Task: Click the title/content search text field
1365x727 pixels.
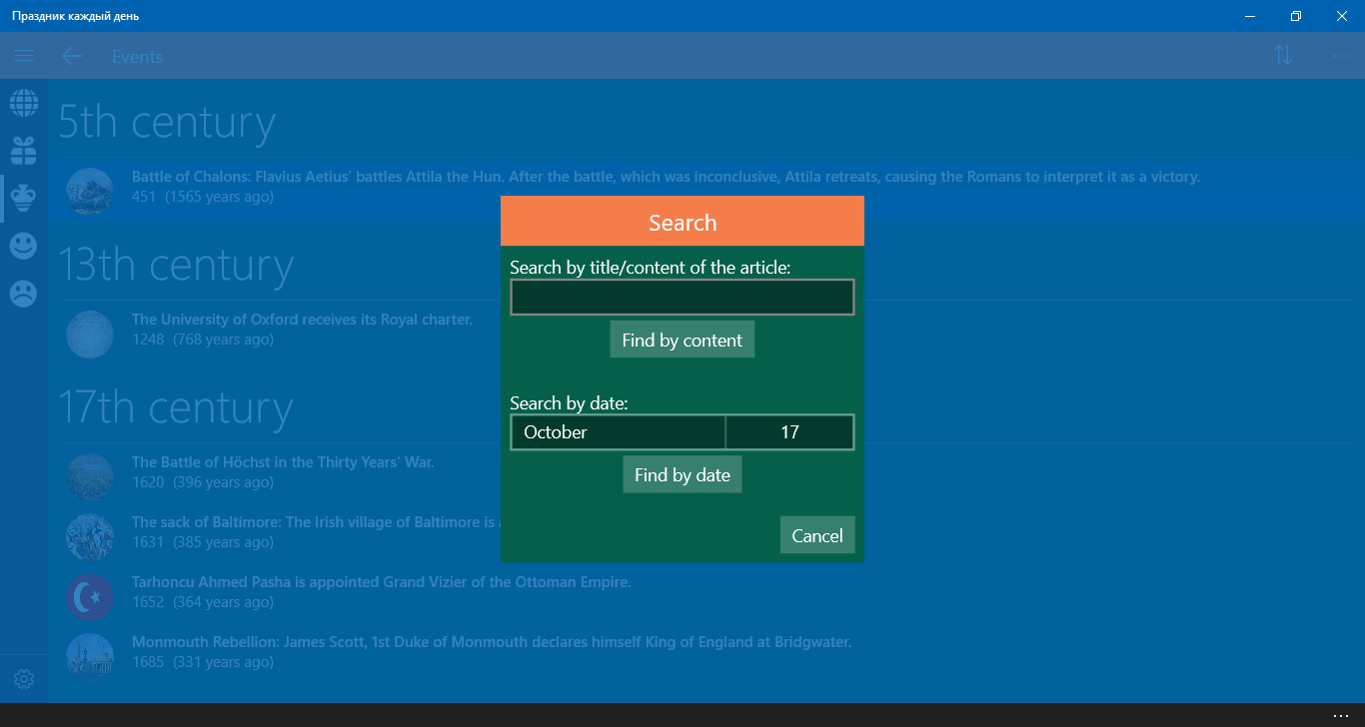Action: (x=682, y=298)
